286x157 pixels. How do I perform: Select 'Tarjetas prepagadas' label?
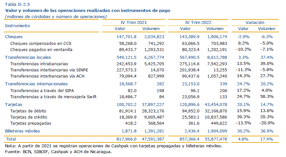tap(30, 123)
